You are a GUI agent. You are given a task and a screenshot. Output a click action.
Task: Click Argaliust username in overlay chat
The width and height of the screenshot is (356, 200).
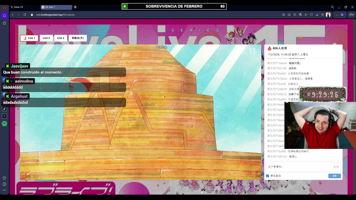(19, 96)
